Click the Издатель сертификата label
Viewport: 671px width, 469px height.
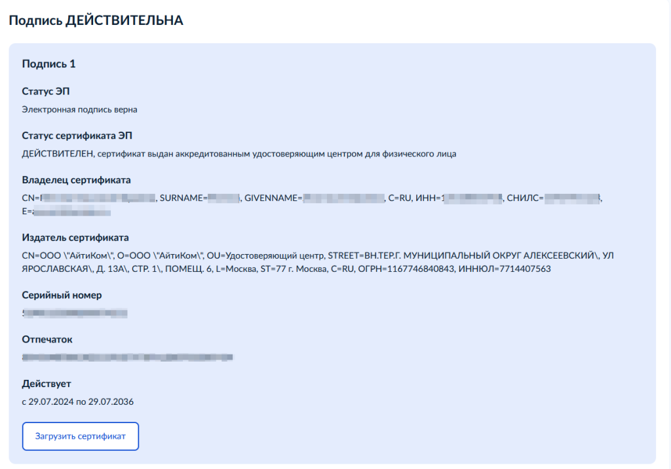[75, 238]
